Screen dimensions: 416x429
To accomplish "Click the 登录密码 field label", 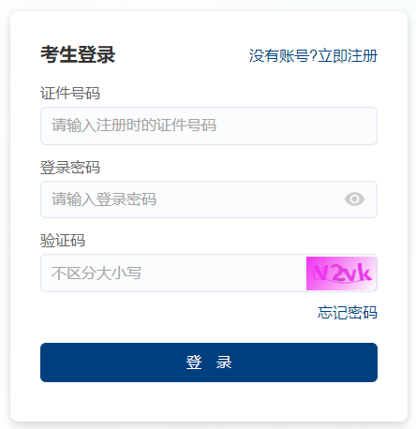I will click(x=70, y=168).
